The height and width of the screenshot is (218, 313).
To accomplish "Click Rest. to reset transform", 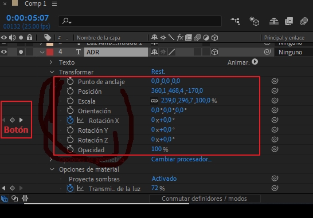I will coord(158,72).
